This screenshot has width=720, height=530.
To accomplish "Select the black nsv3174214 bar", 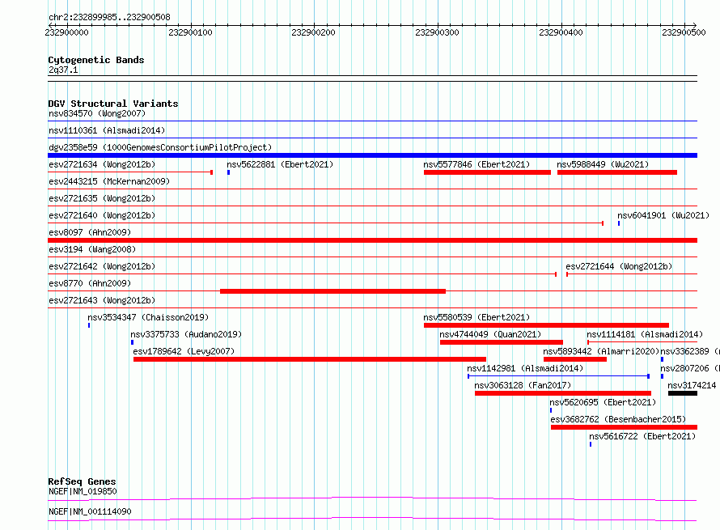I will click(x=683, y=393).
